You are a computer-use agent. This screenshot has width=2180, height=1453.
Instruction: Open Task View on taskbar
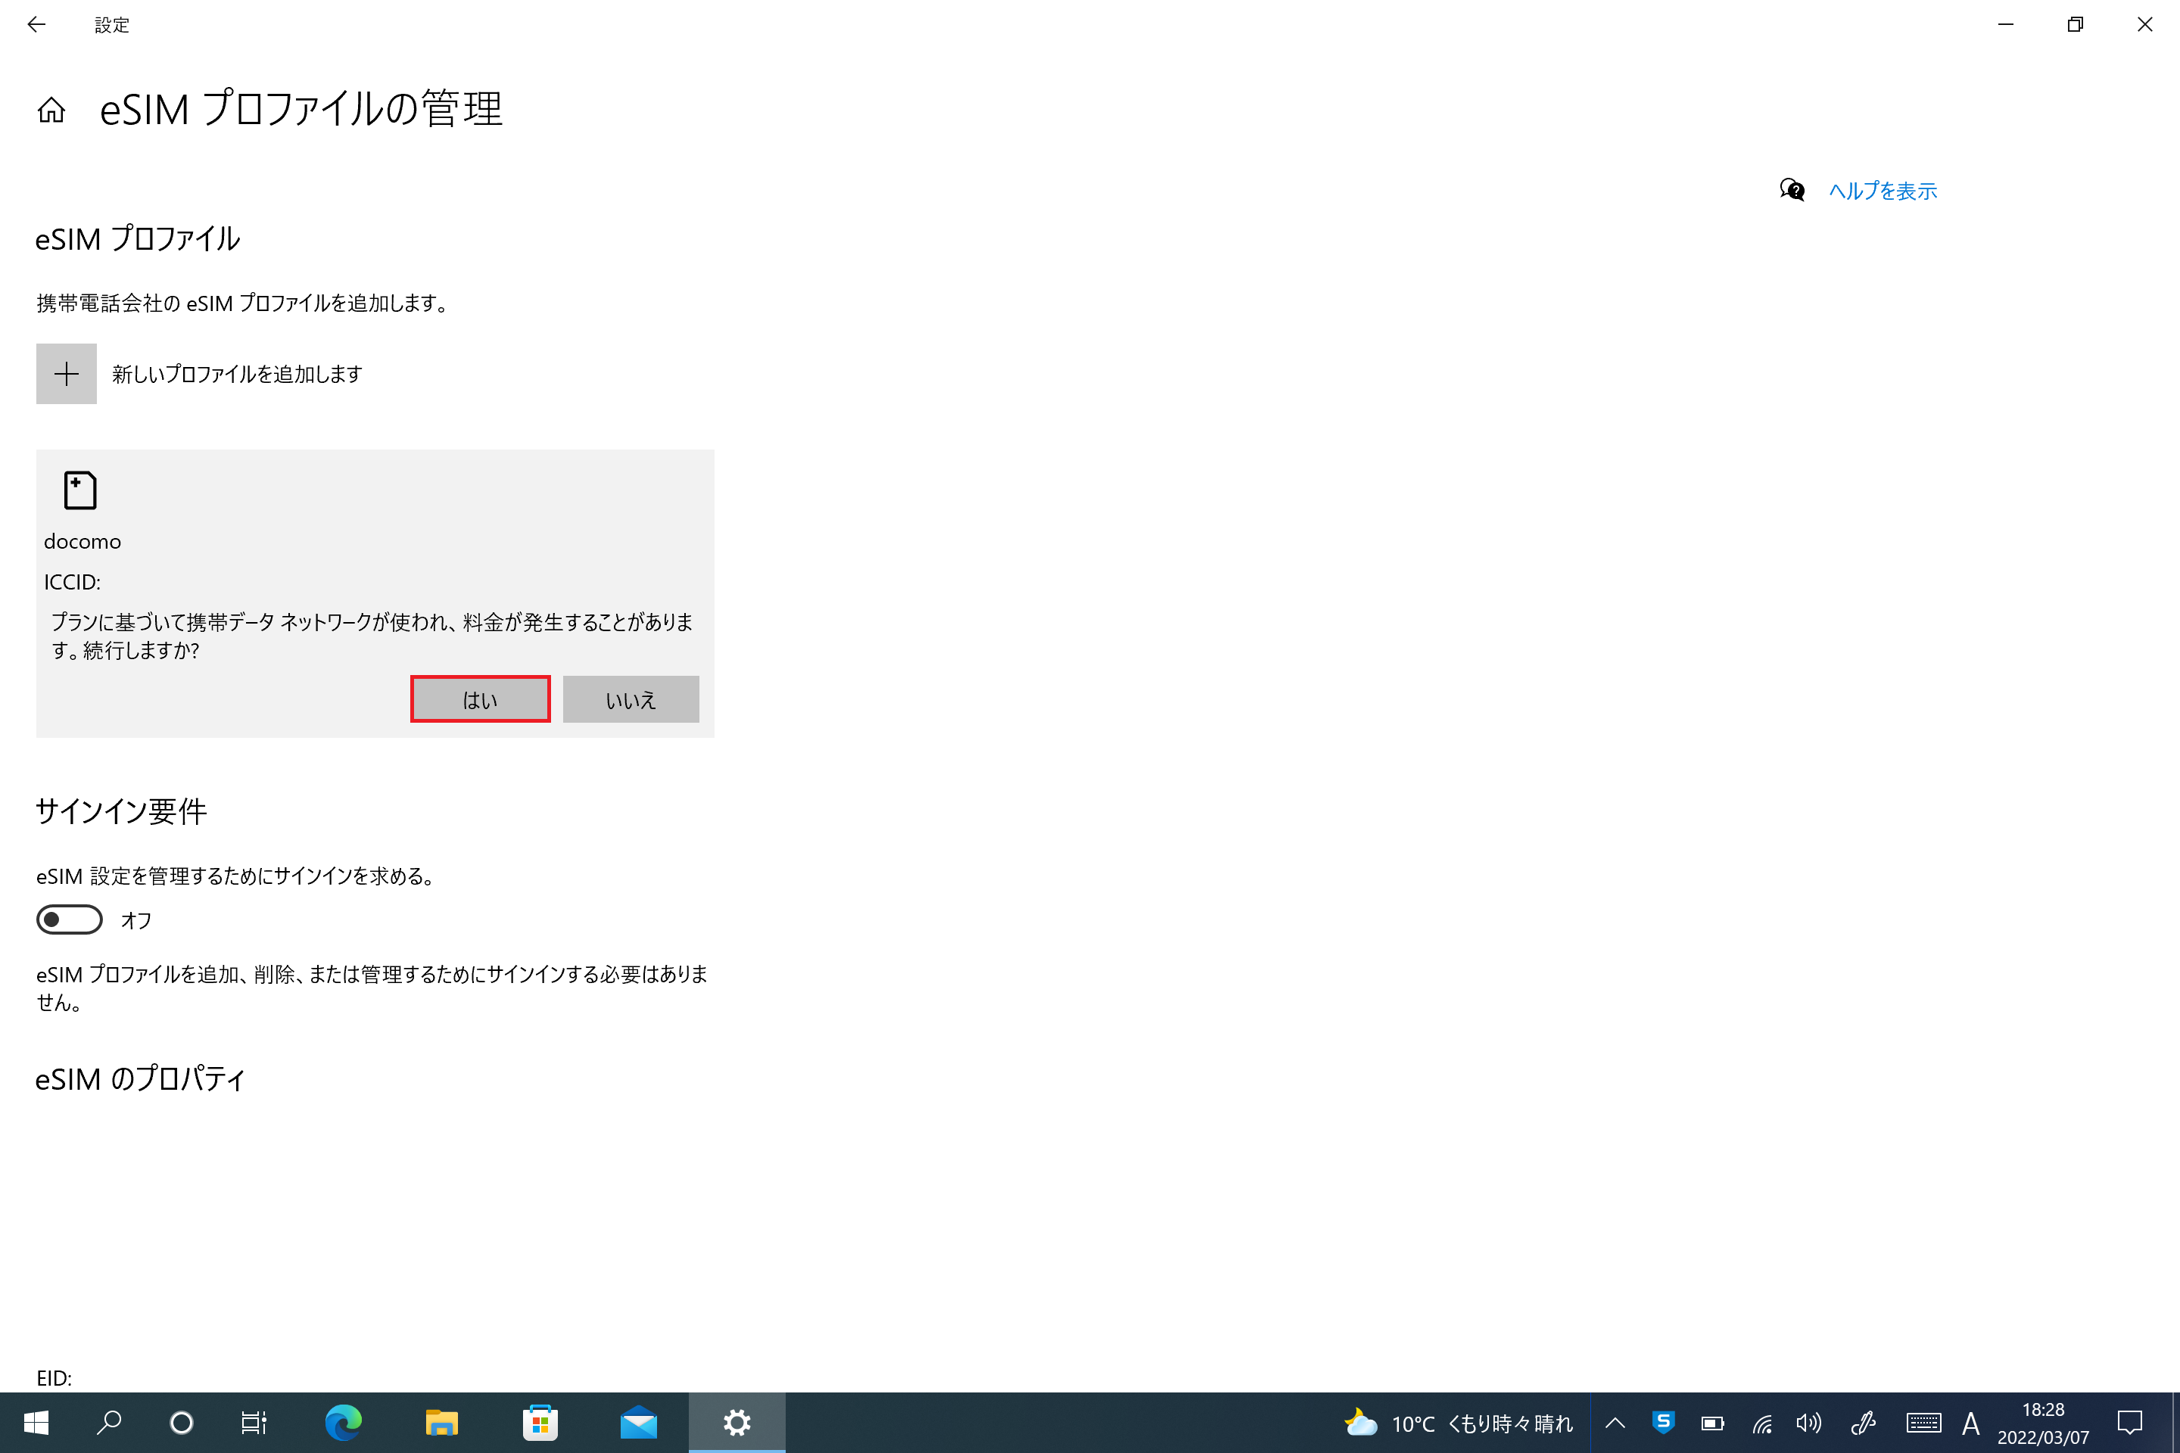[254, 1423]
